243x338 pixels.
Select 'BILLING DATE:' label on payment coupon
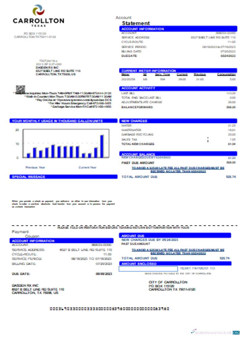click(x=24, y=264)
